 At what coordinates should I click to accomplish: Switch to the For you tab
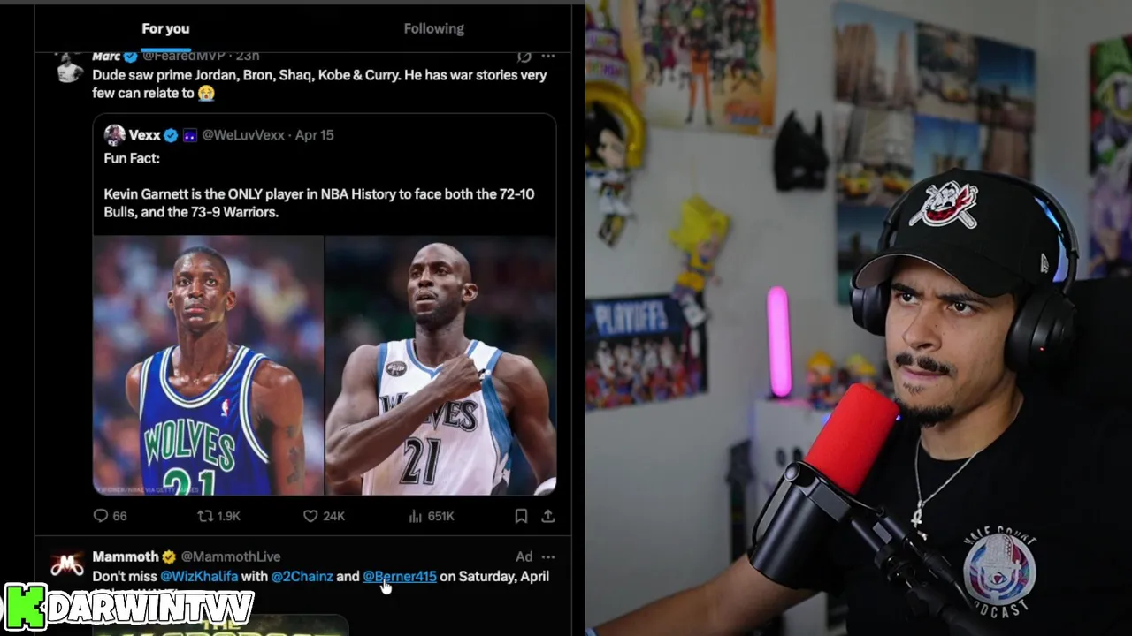pyautogui.click(x=165, y=28)
